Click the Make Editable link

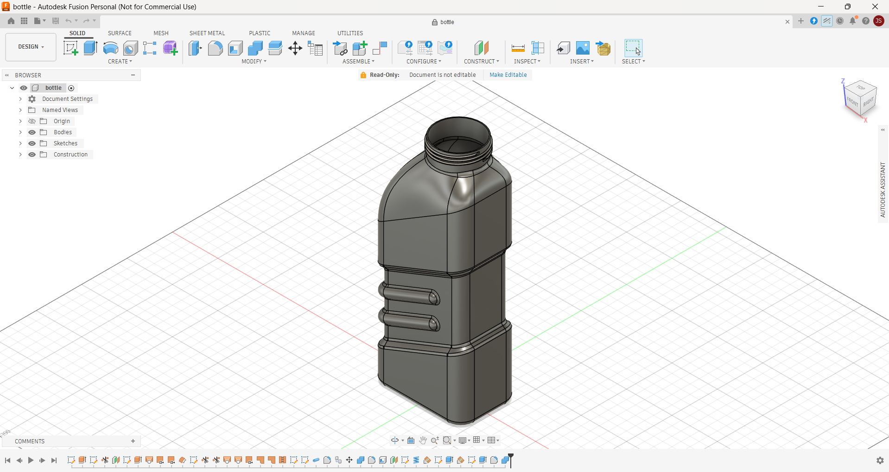(x=508, y=75)
